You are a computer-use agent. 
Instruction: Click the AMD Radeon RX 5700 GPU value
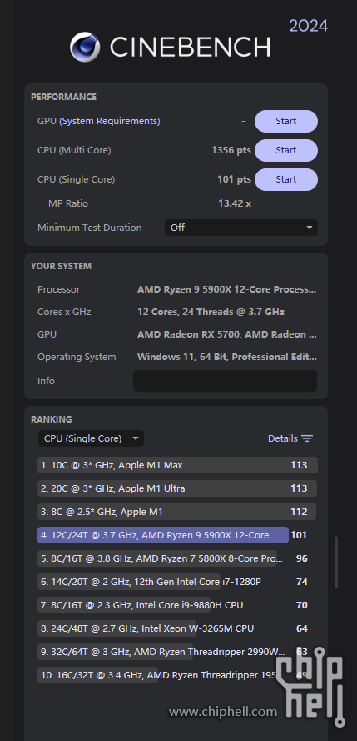click(x=227, y=334)
